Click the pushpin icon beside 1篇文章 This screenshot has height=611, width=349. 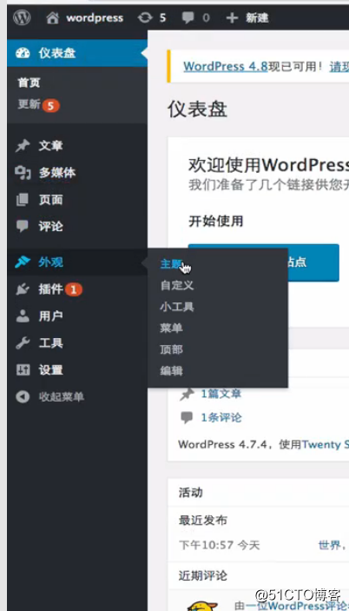click(187, 394)
